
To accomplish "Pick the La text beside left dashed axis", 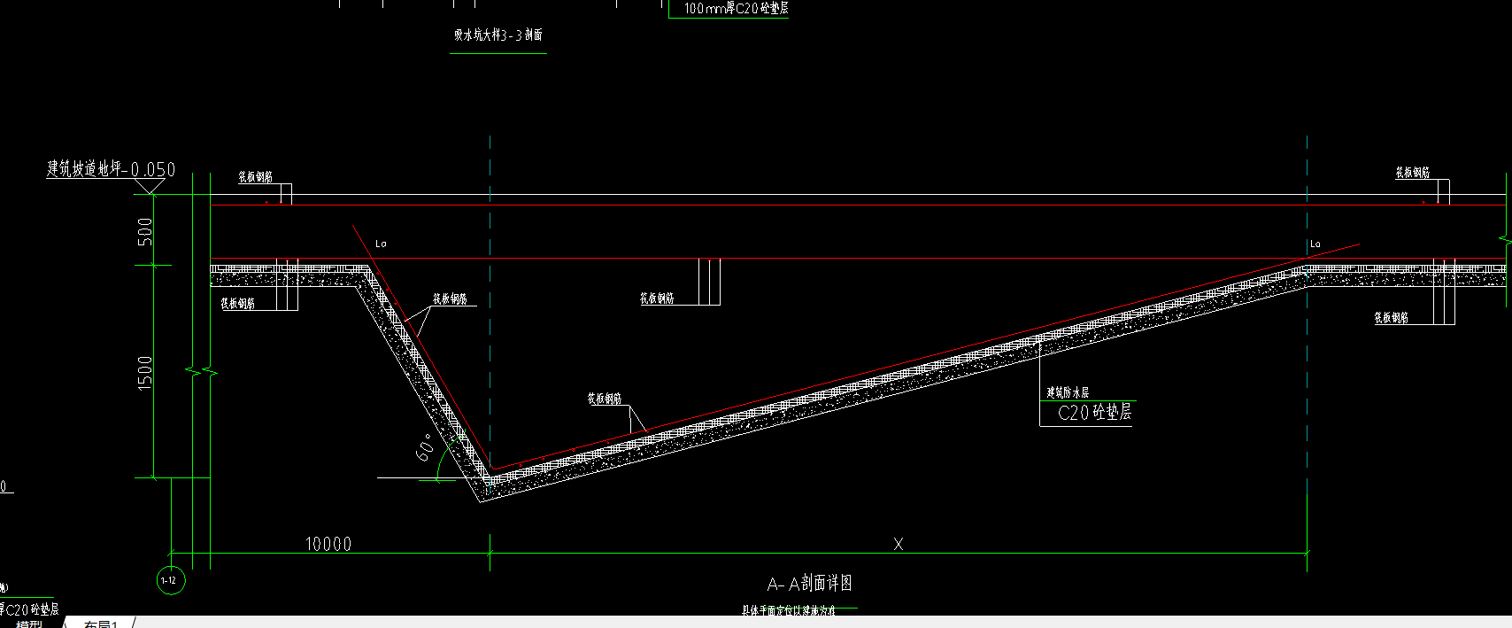I will coord(382,244).
